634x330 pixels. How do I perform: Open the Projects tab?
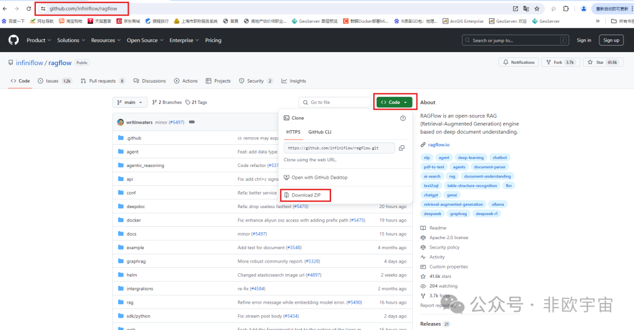point(218,81)
